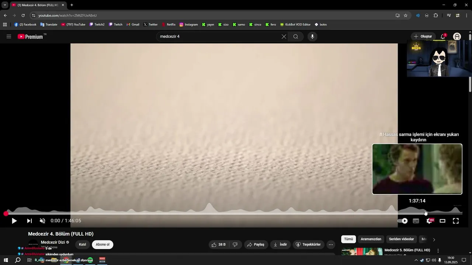Viewport: 472px width, 265px height.
Task: Open the Instagram bookmark
Action: [189, 25]
